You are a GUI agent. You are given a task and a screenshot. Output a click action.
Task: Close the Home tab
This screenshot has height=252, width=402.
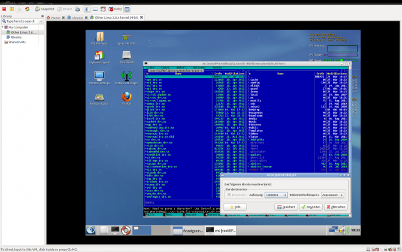click(64, 17)
